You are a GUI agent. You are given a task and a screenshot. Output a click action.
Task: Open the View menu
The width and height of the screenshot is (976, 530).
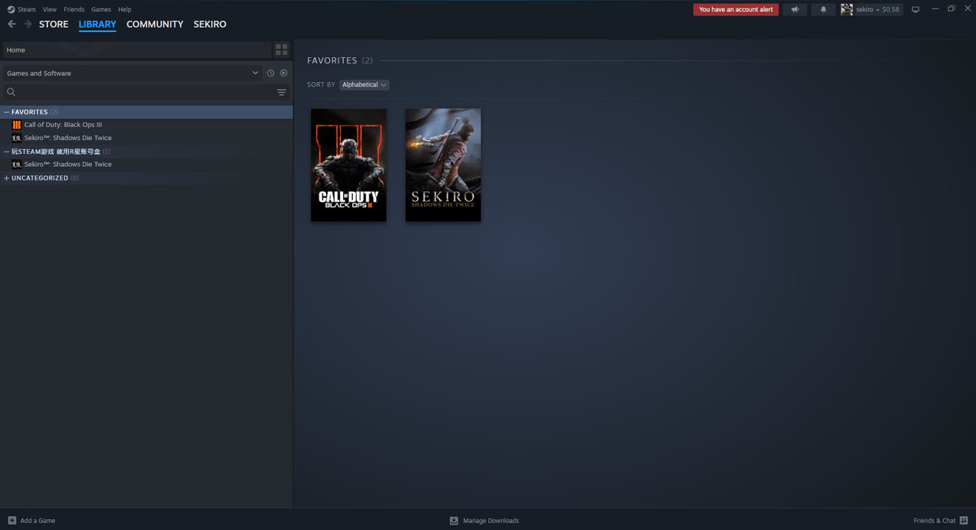(x=50, y=9)
